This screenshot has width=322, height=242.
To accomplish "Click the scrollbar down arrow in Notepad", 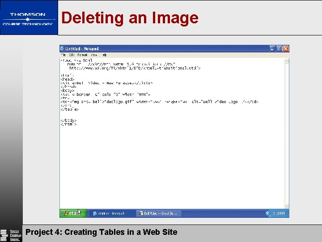I will [287, 206].
